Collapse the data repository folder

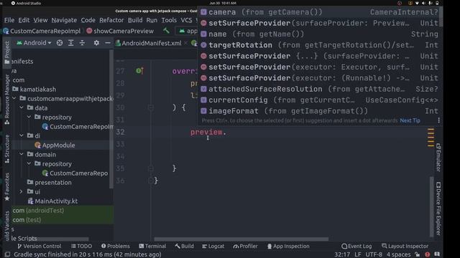(x=29, y=118)
